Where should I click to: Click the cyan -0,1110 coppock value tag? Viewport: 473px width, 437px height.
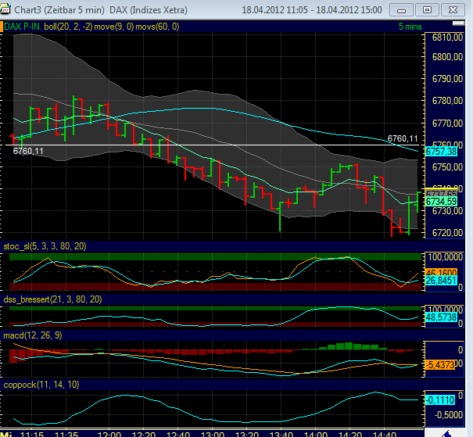440,400
